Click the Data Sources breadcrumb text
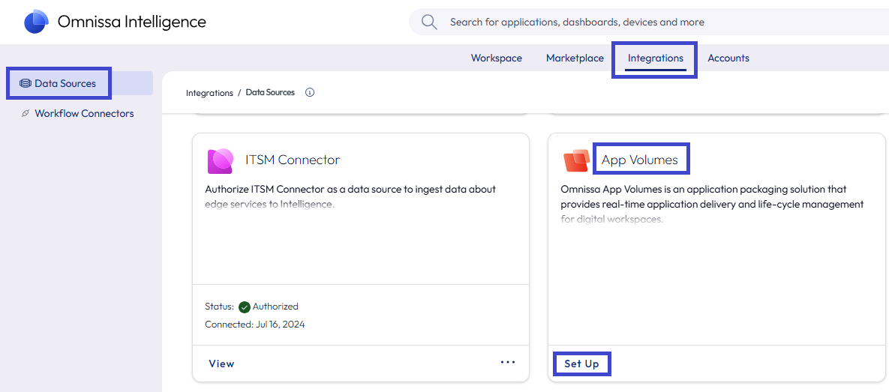 [270, 92]
